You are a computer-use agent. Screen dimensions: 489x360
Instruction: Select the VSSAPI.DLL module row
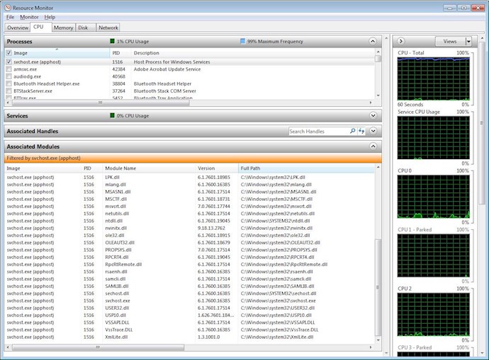coord(189,323)
